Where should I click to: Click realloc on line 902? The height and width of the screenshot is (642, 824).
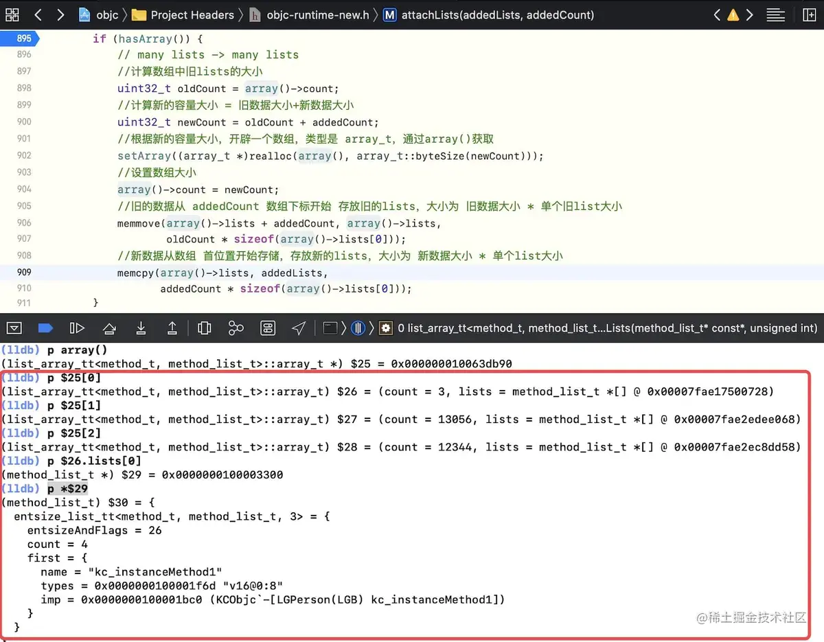coord(271,156)
